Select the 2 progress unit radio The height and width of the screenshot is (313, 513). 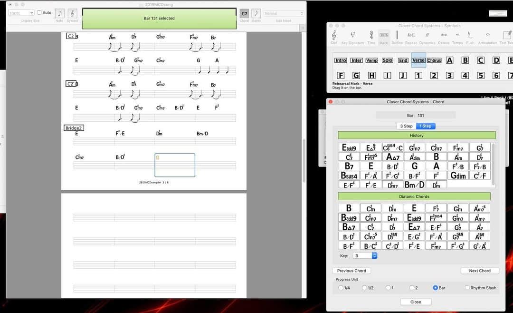pyautogui.click(x=411, y=288)
